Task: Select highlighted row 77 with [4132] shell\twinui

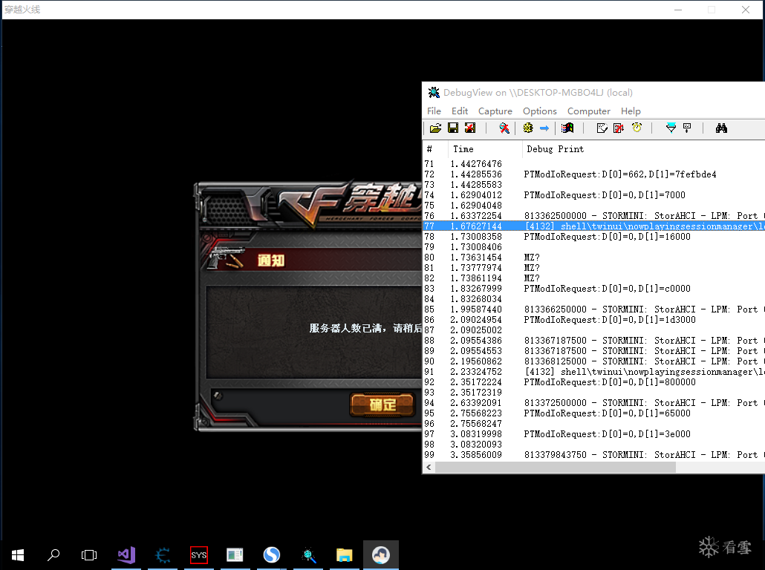Action: point(593,226)
